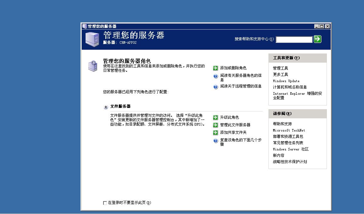Open 阅读有关服务器角色的信息 link
The width and height of the screenshot is (364, 214).
241,78
